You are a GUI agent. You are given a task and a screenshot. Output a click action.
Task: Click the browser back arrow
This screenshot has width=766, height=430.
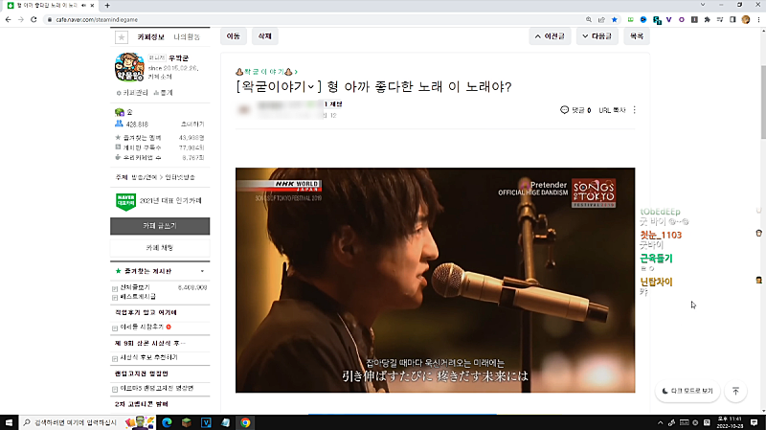8,19
